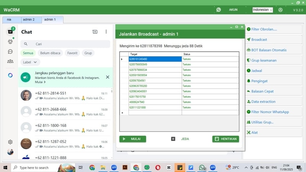Image resolution: width=306 pixels, height=172 pixels.
Task: Select the target cell 628175015758
Action: 155,97
